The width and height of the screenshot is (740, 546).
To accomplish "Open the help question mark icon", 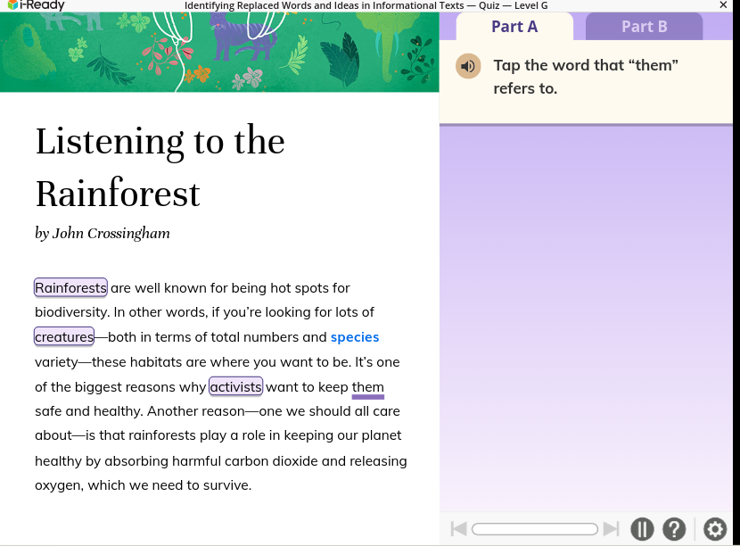I will 674,529.
